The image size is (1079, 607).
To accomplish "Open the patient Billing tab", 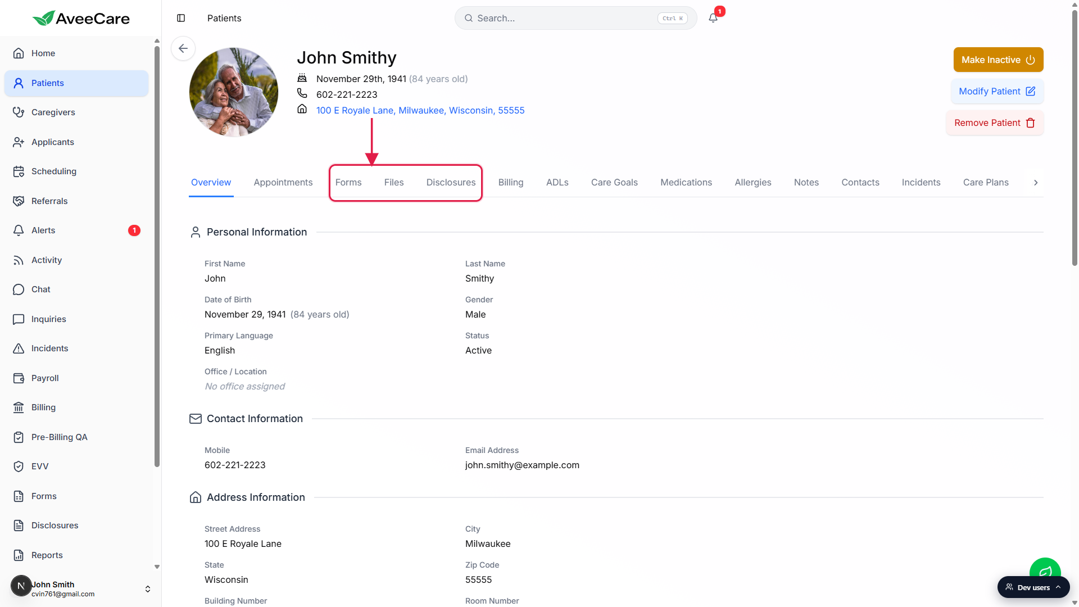I will coord(511,183).
